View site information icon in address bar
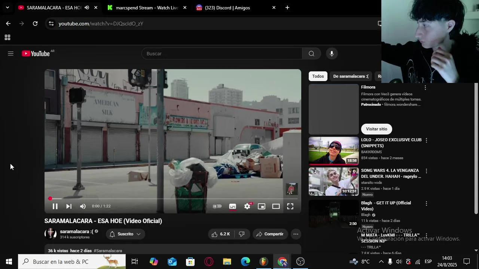 pyautogui.click(x=52, y=24)
